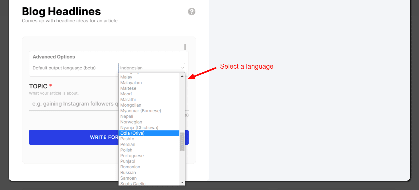This screenshot has width=419, height=190.
Task: Select Malay from the language list
Action: tap(126, 77)
